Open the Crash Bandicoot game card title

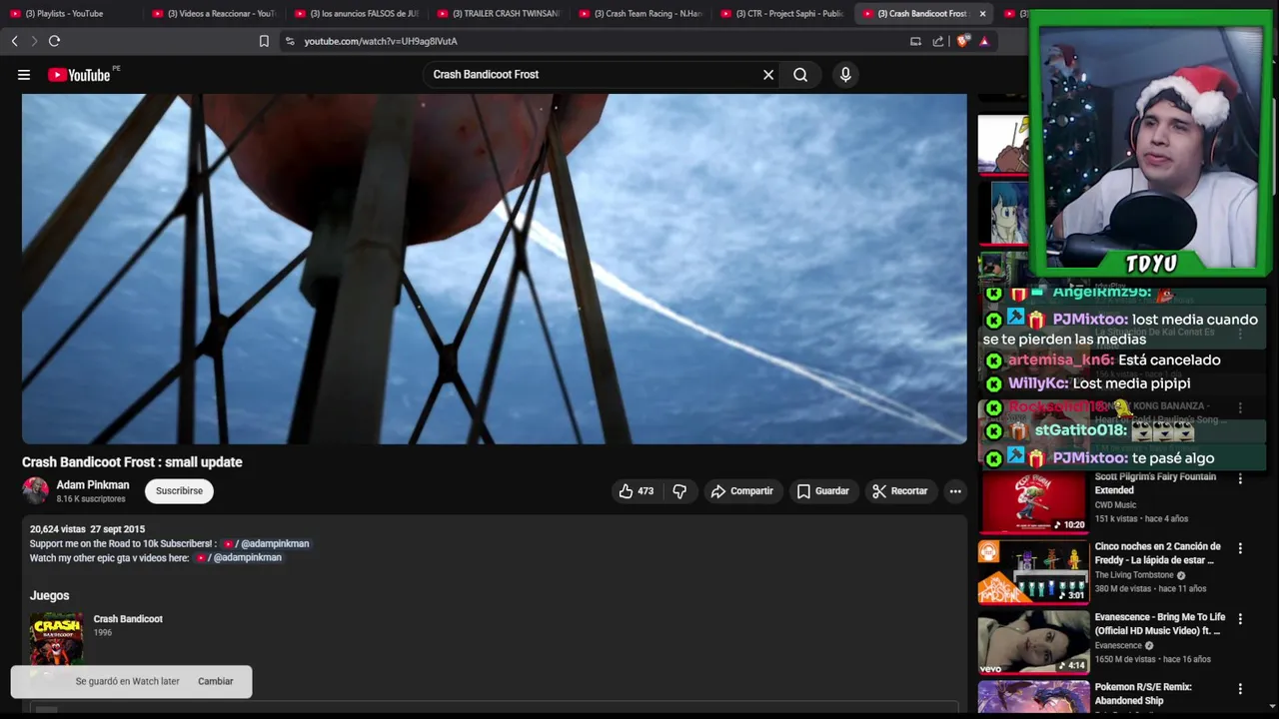[128, 619]
